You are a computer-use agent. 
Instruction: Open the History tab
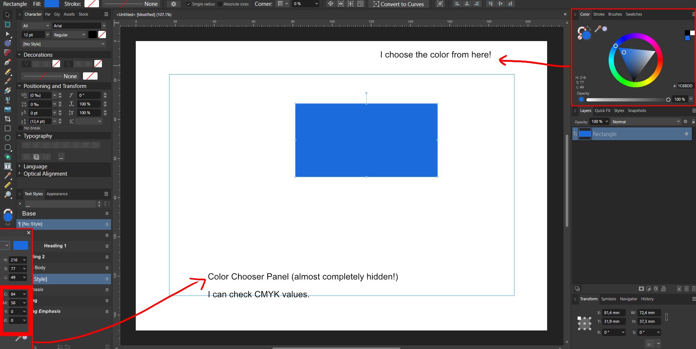point(647,299)
